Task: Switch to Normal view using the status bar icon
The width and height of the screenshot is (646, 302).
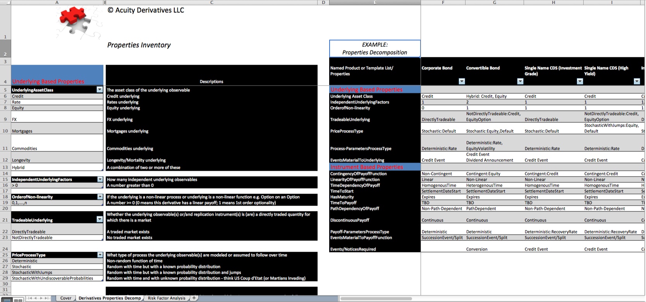Action: point(7,300)
